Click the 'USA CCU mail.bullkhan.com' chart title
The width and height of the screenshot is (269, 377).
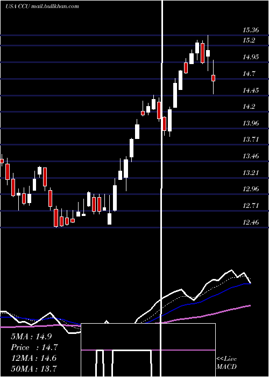click(x=42, y=6)
